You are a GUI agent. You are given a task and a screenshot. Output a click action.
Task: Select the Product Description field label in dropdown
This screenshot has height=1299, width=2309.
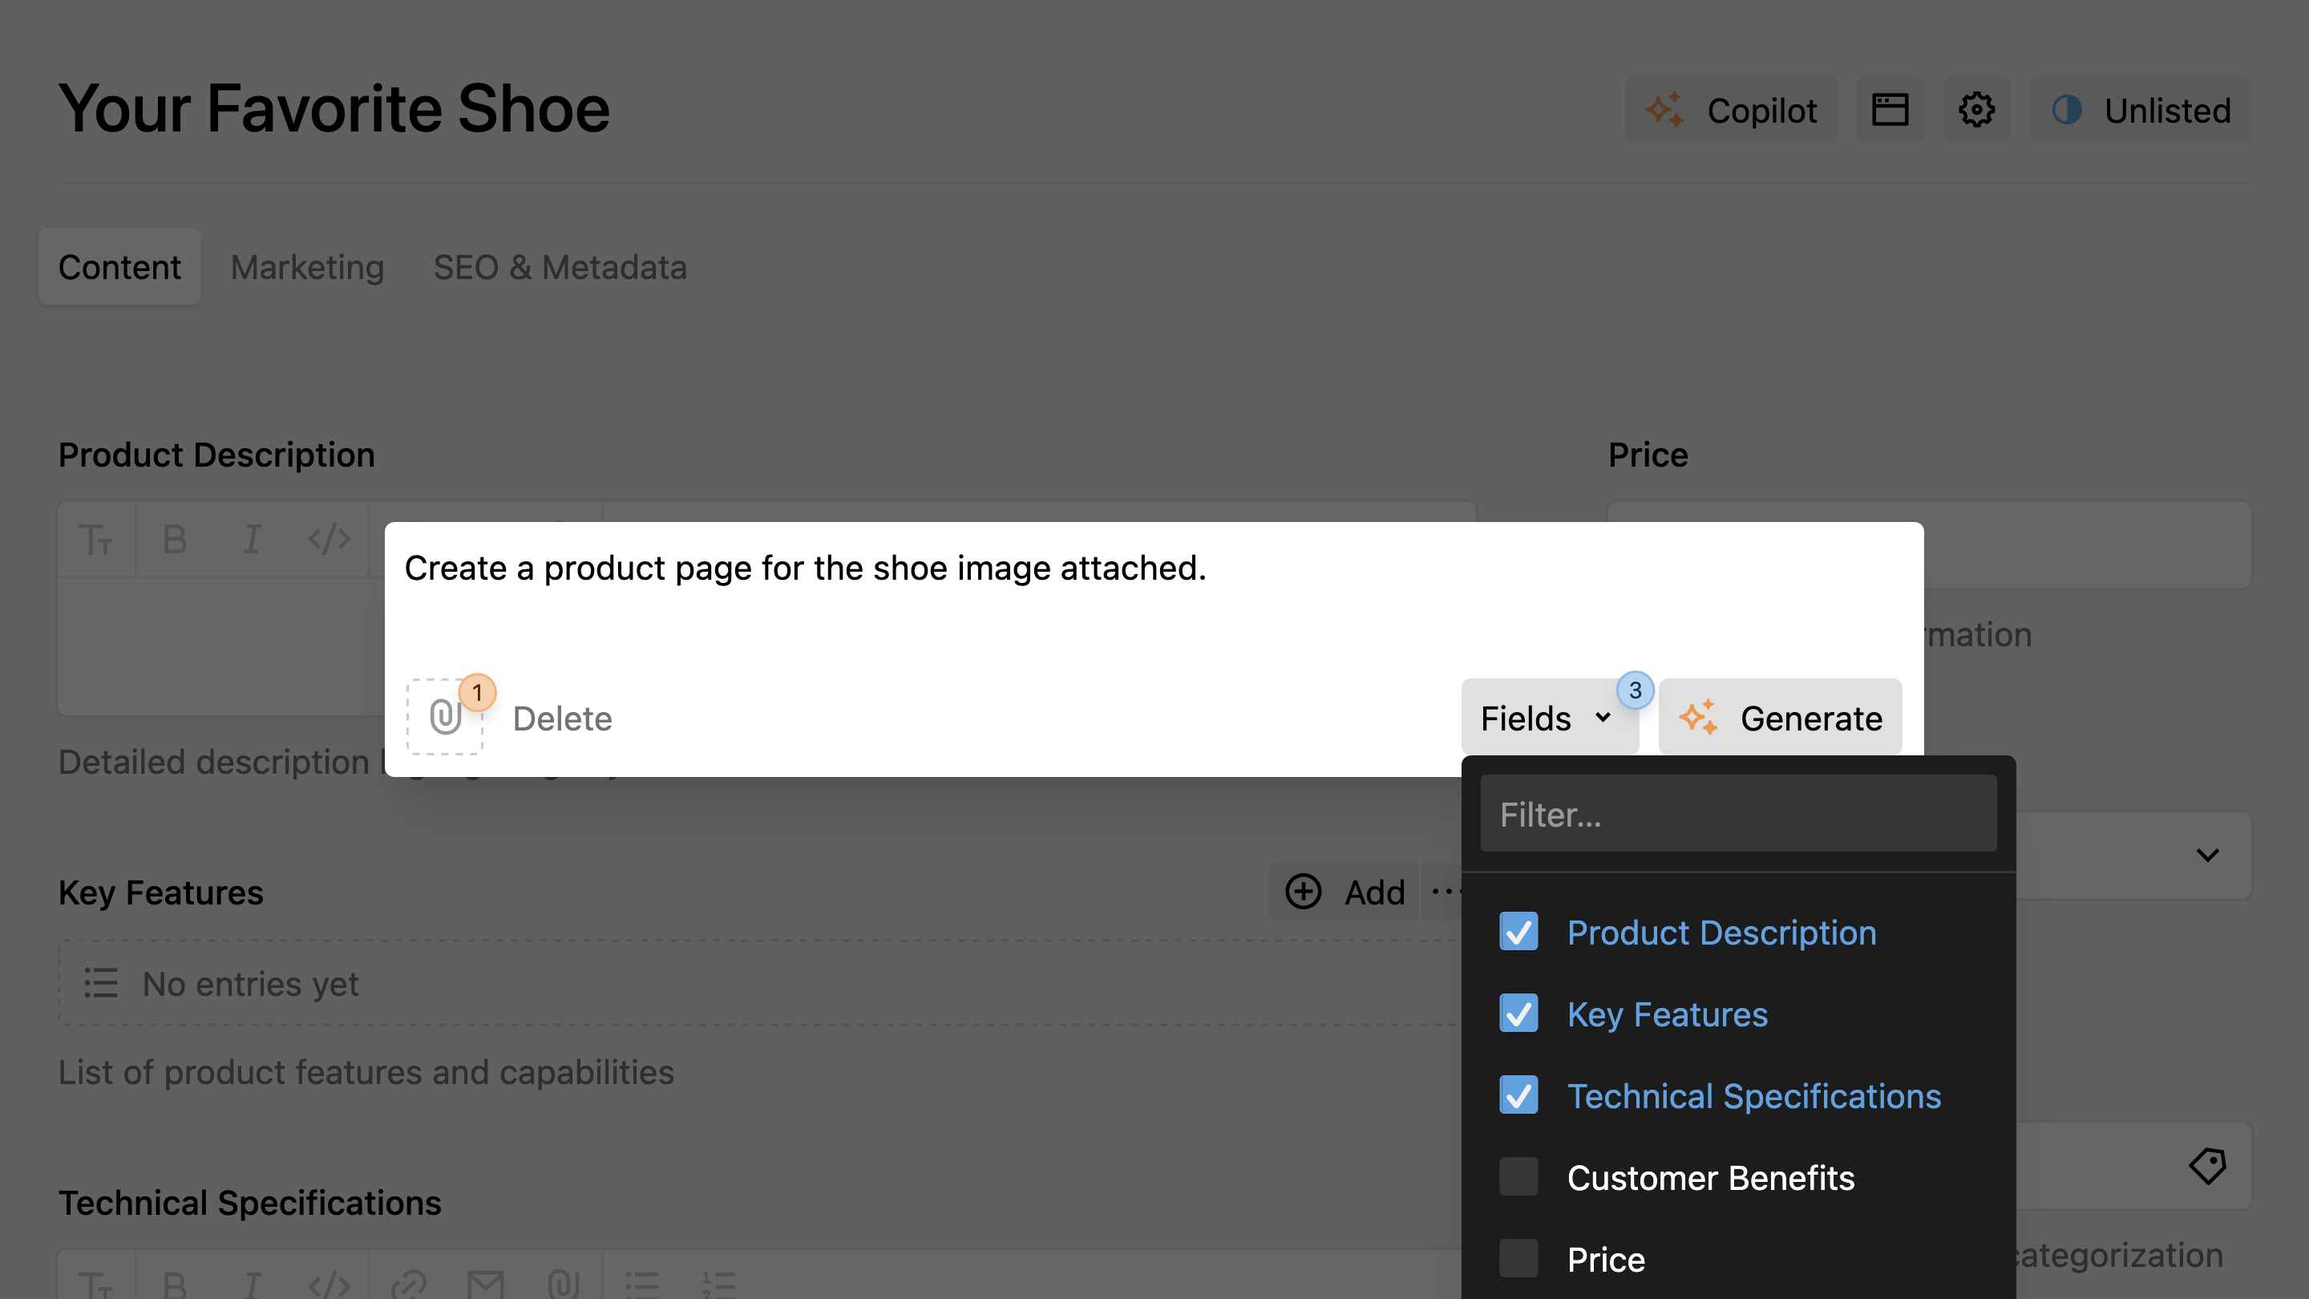(x=1721, y=933)
